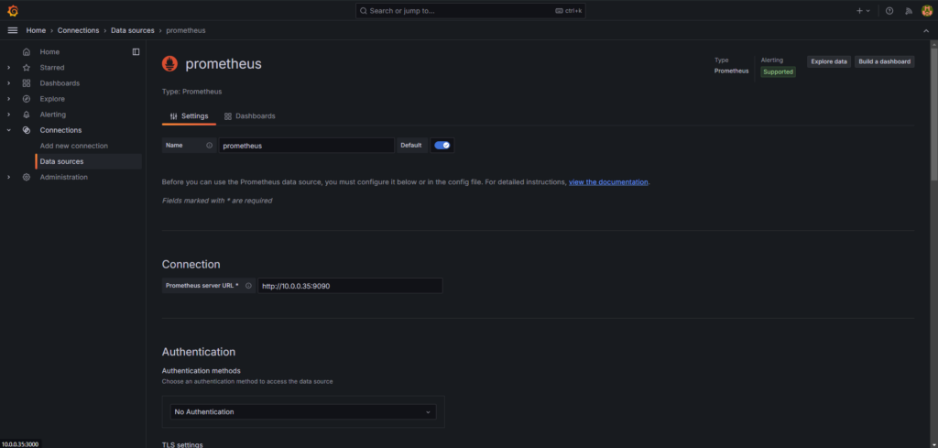Click Build a dashboard button
Image resolution: width=938 pixels, height=448 pixels.
click(884, 61)
